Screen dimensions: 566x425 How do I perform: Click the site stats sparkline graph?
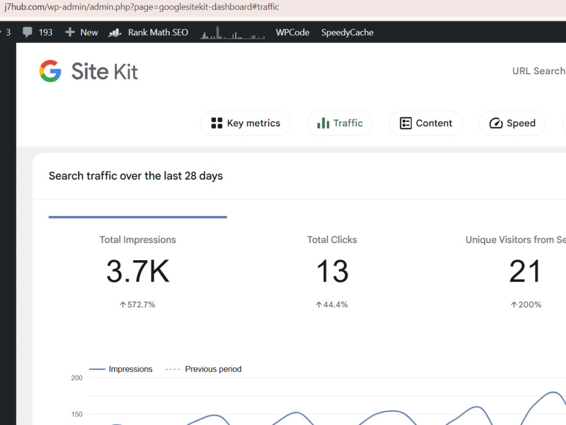click(x=233, y=33)
